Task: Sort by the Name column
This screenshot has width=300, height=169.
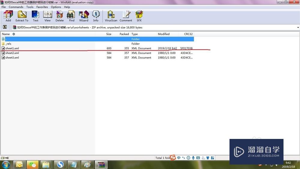Action: tap(48, 34)
